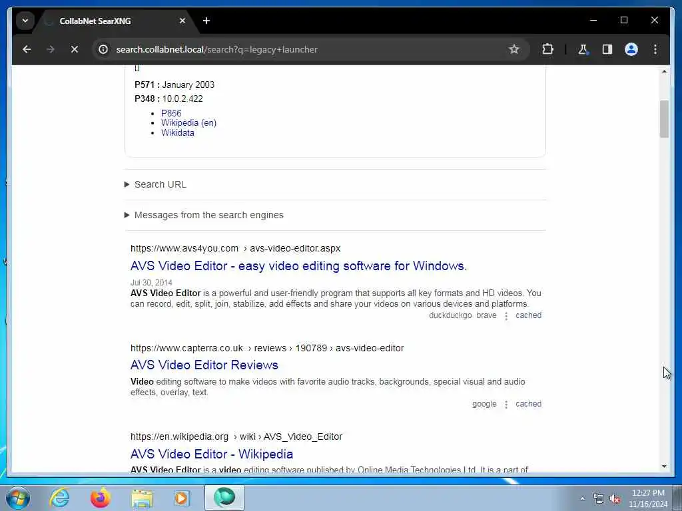The height and width of the screenshot is (511, 682).
Task: Expand Messages from the search engines
Action: [x=204, y=215]
